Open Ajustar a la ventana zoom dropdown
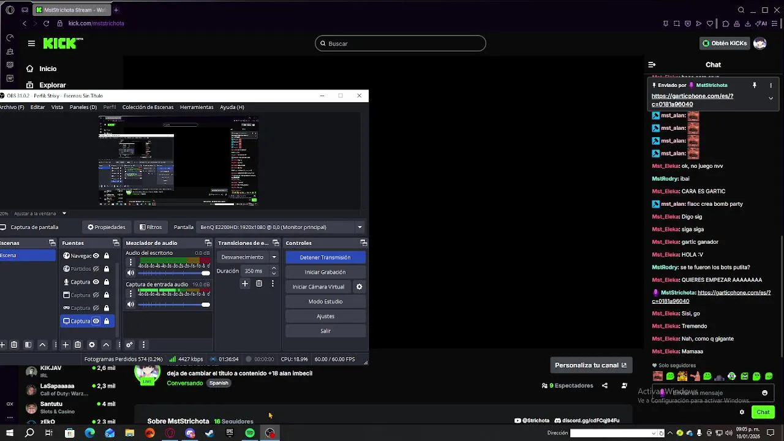 pos(64,213)
